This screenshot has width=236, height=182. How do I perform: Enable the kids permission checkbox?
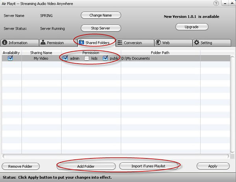tap(87, 58)
